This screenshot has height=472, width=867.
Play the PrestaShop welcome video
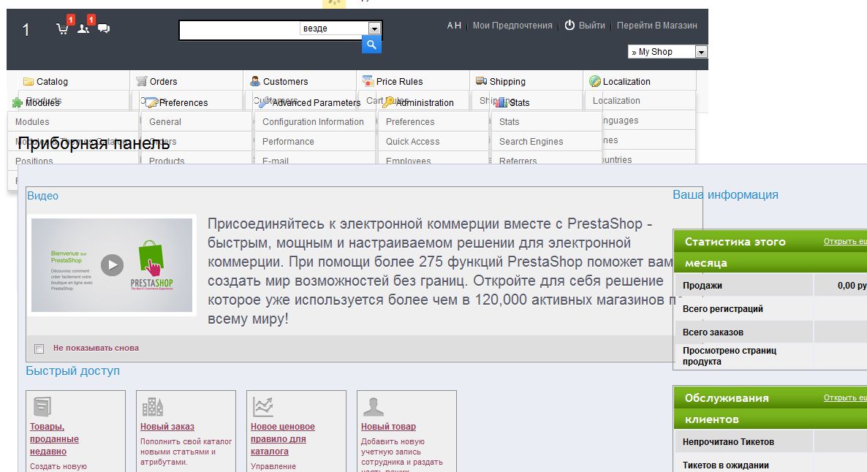click(113, 265)
